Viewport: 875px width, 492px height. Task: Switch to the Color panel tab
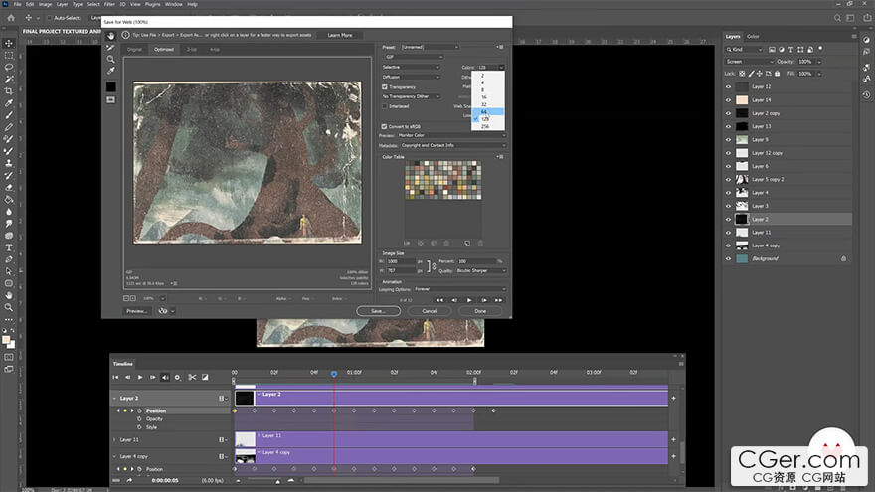pyautogui.click(x=753, y=36)
